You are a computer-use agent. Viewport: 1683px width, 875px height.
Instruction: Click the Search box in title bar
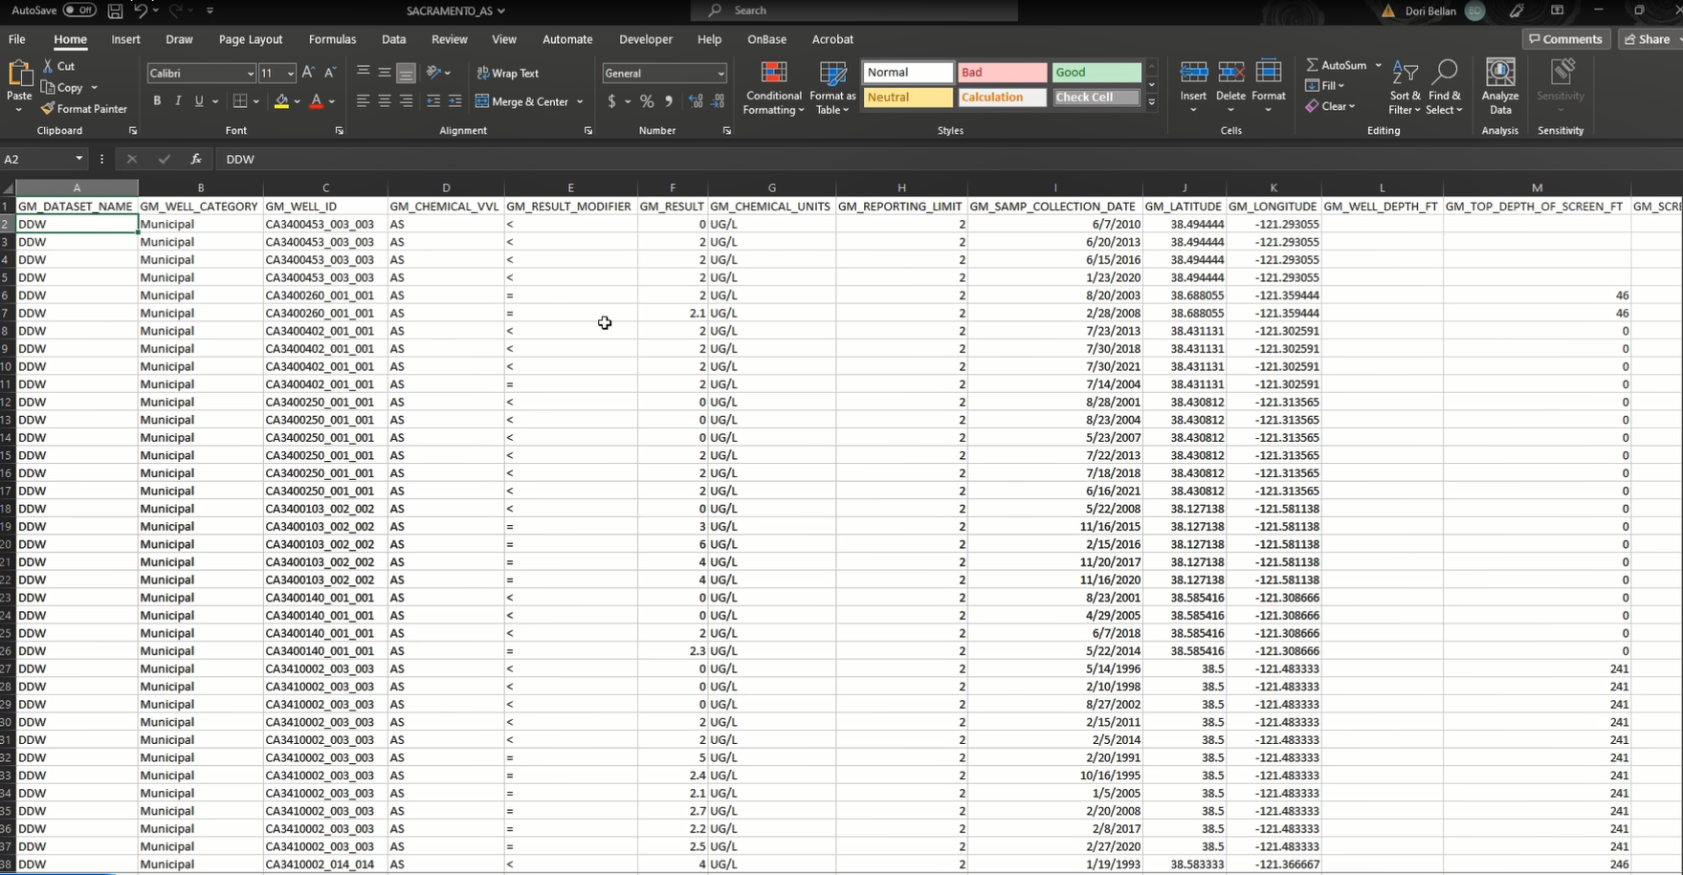854,11
